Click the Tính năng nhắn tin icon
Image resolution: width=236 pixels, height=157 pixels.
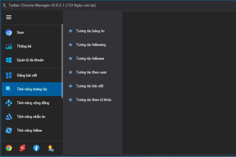coord(9,117)
